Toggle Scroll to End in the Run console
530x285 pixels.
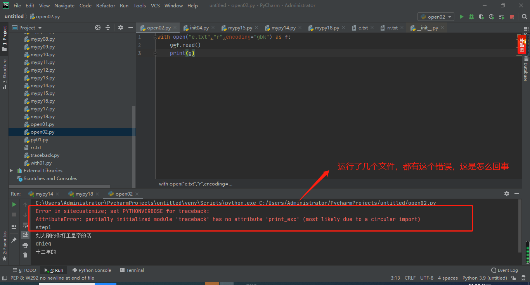(x=25, y=235)
